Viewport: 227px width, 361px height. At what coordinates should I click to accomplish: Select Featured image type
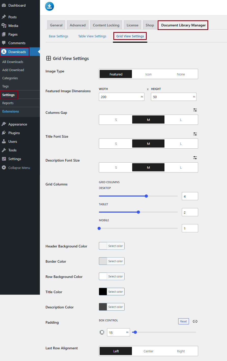tap(116, 74)
